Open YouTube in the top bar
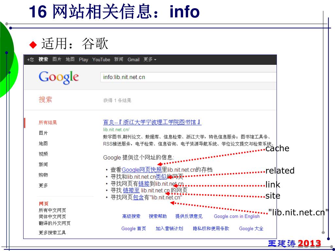335x251 pixels. (101, 59)
